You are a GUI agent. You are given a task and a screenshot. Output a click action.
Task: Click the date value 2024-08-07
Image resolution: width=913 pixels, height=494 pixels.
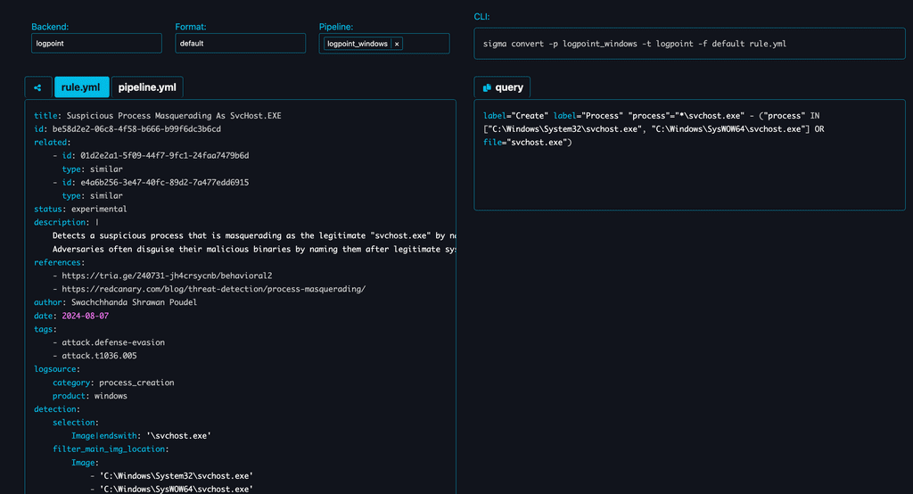[x=85, y=316]
